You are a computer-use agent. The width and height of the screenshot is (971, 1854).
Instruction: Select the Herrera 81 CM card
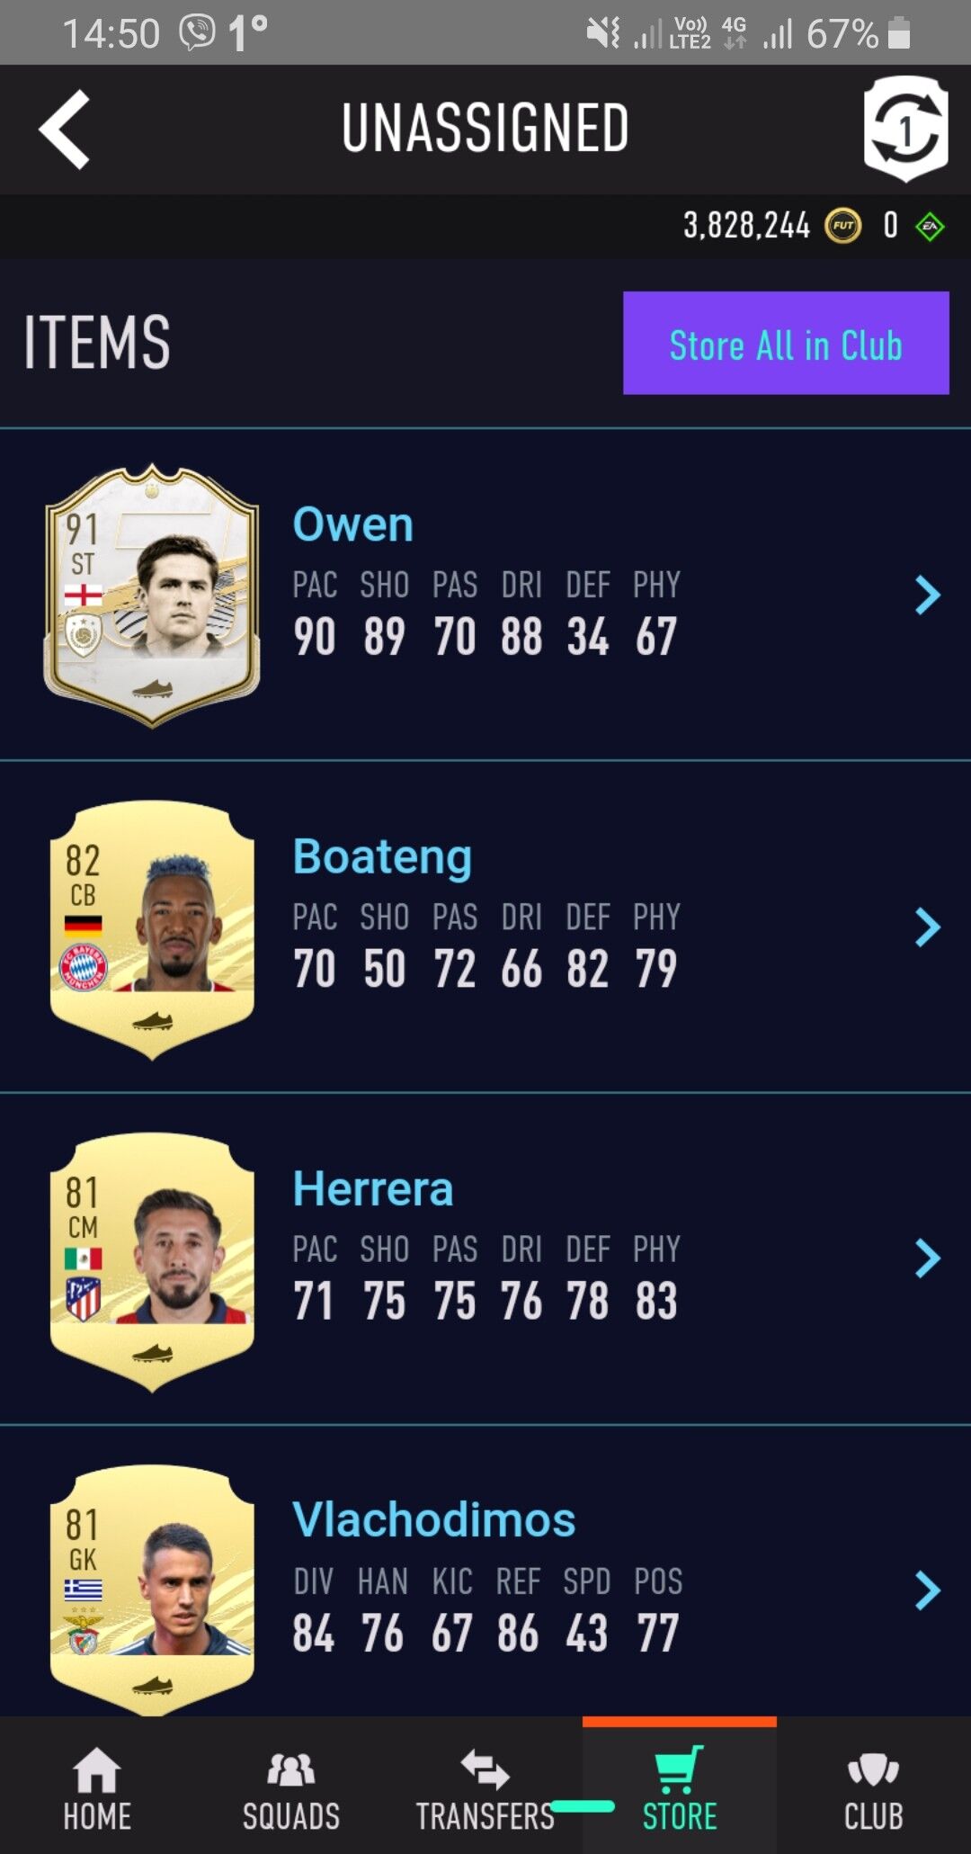tap(152, 1262)
